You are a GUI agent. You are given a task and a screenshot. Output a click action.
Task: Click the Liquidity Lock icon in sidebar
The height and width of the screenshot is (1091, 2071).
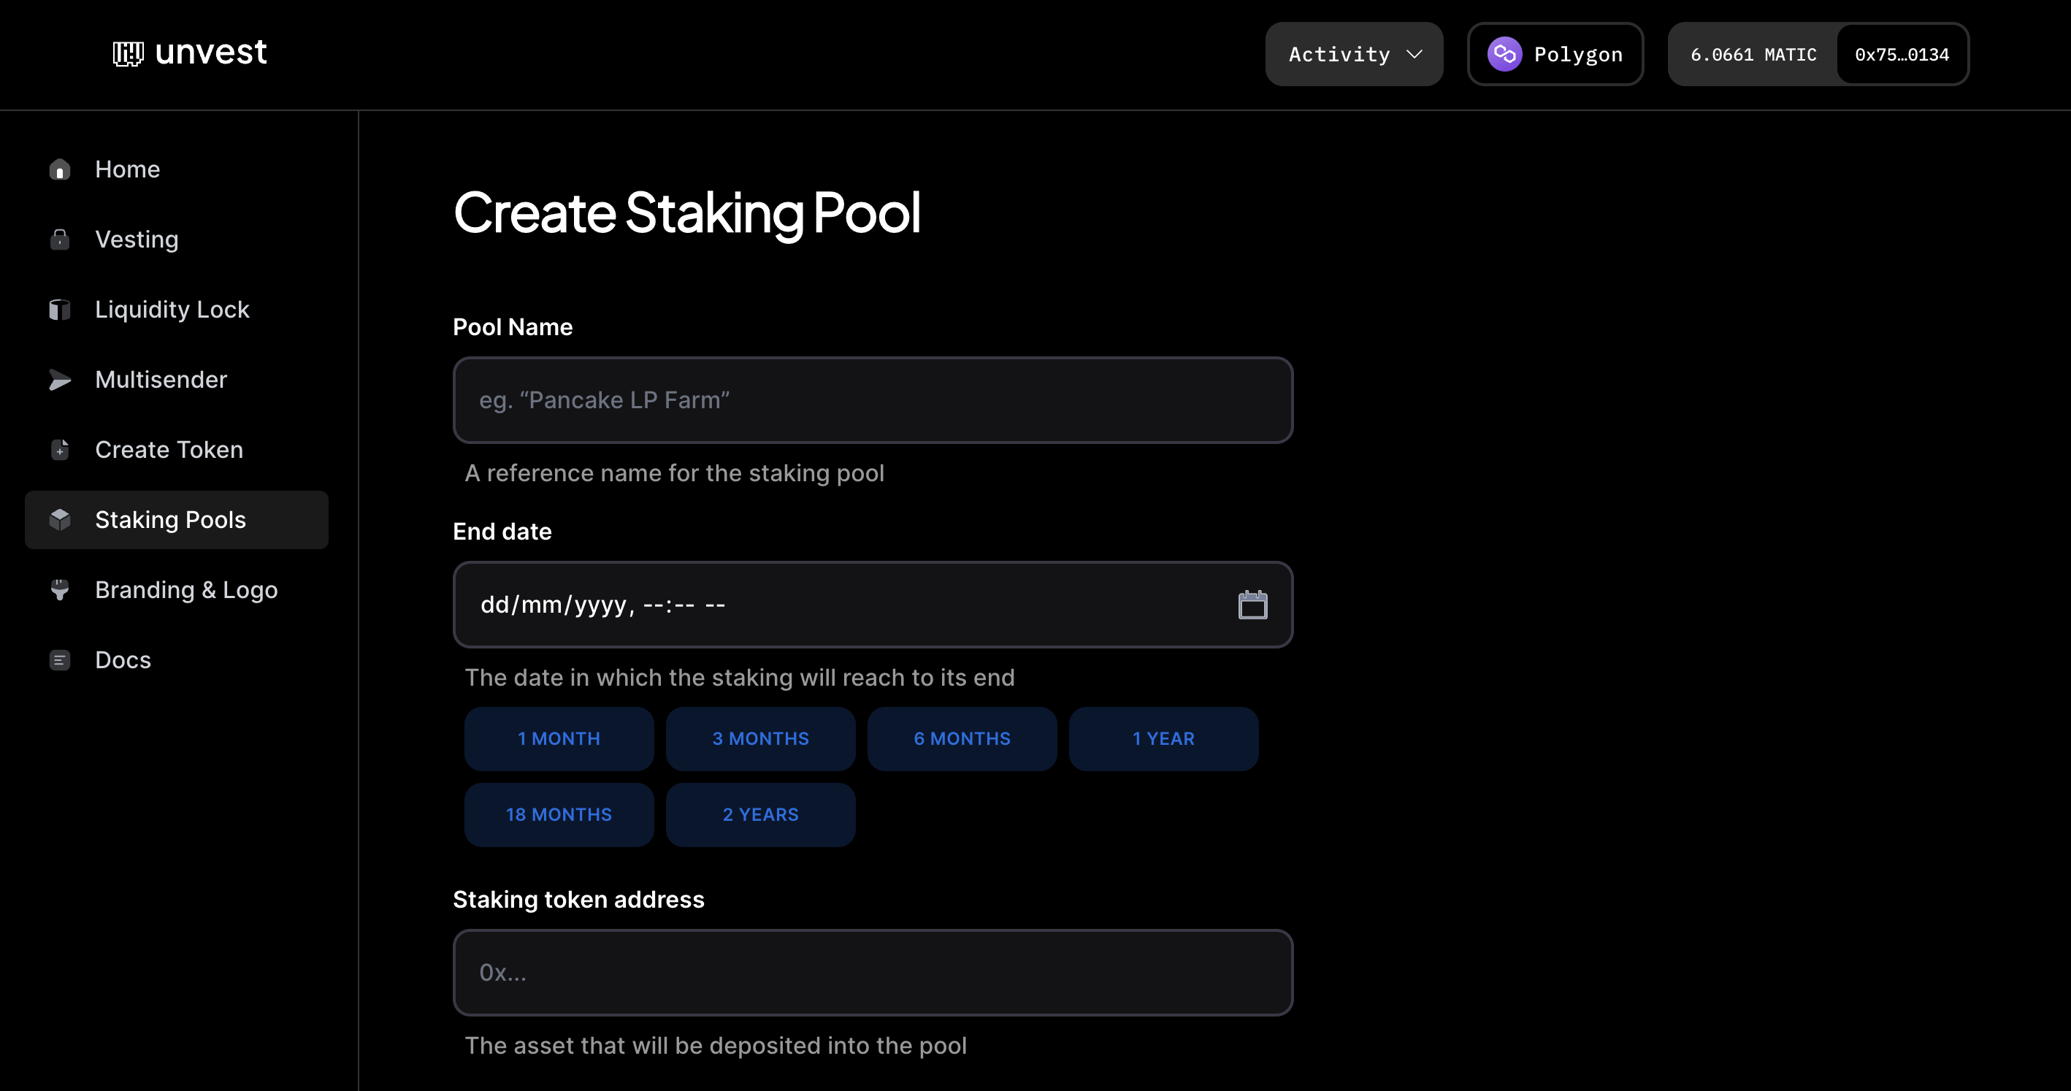tap(59, 310)
